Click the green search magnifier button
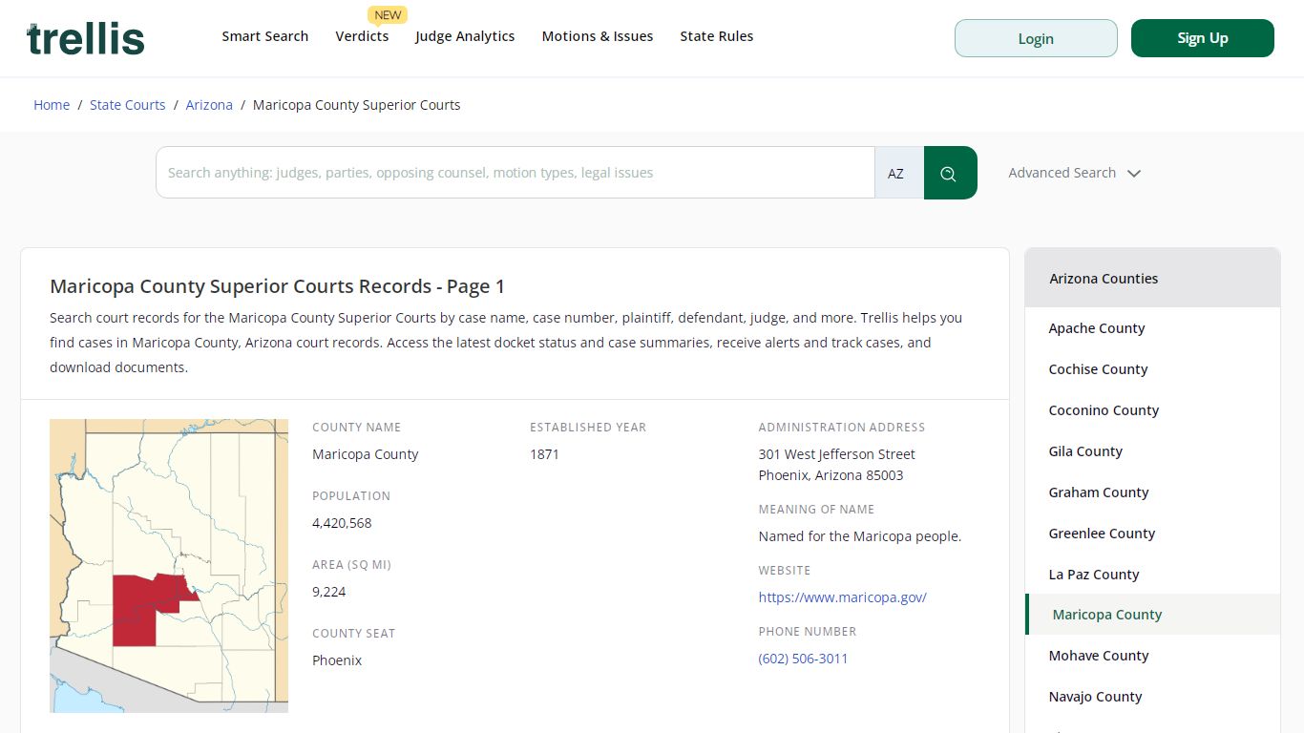1304x733 pixels. pyautogui.click(x=950, y=173)
